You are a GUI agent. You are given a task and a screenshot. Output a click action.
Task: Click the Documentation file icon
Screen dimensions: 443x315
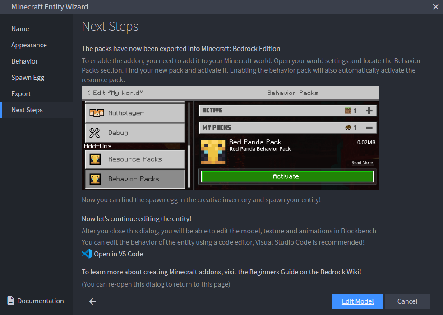pyautogui.click(x=11, y=301)
